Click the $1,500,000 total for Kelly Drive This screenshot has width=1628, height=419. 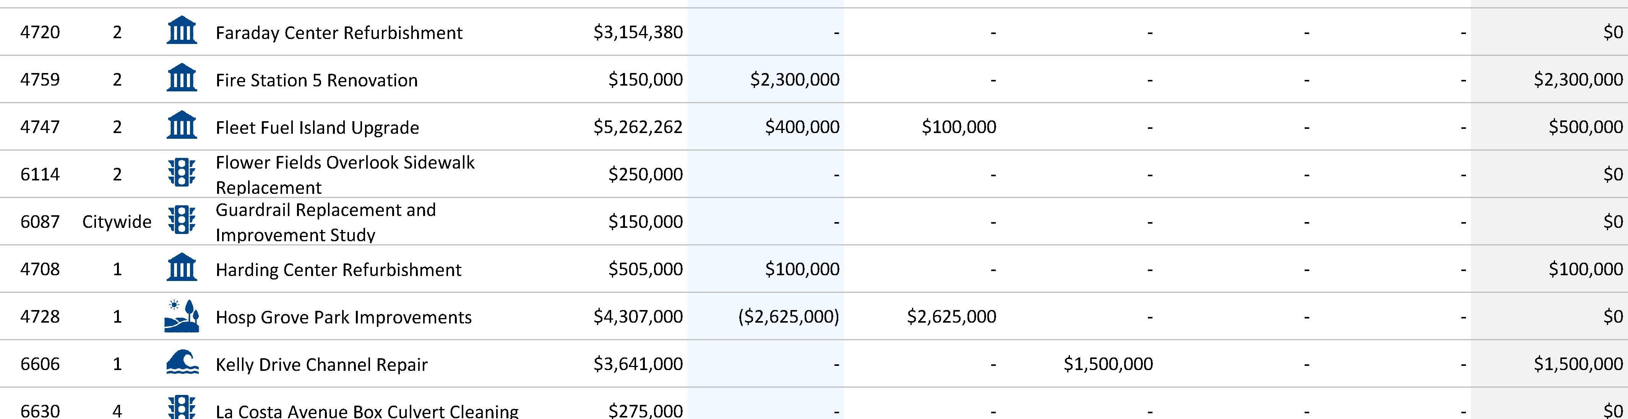click(x=1578, y=364)
